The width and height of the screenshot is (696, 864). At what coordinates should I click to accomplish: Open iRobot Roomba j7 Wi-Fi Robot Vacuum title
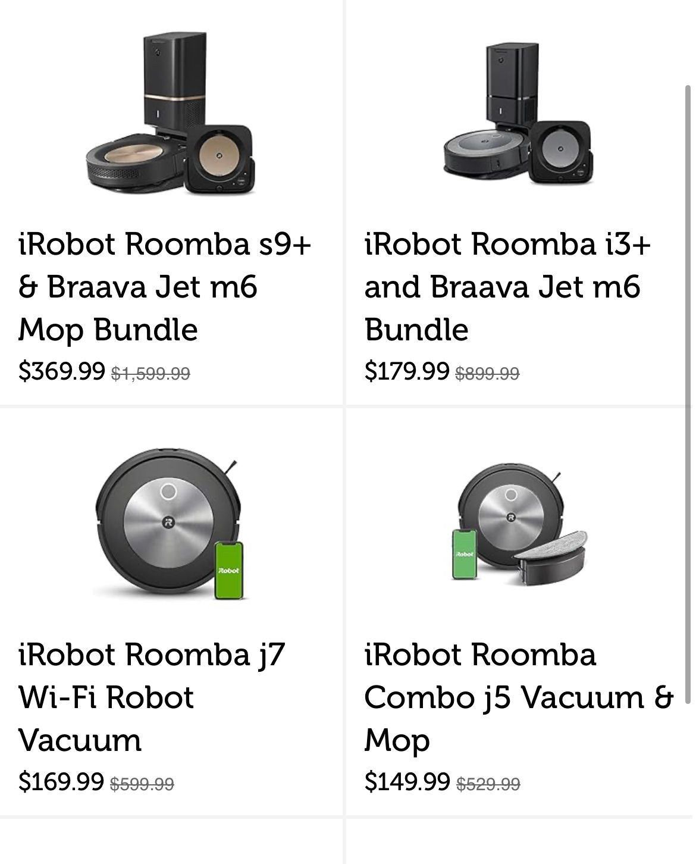click(152, 697)
